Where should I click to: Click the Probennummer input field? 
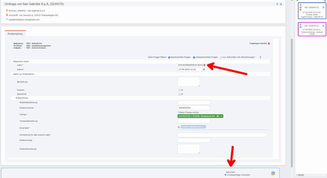[x=194, y=108]
